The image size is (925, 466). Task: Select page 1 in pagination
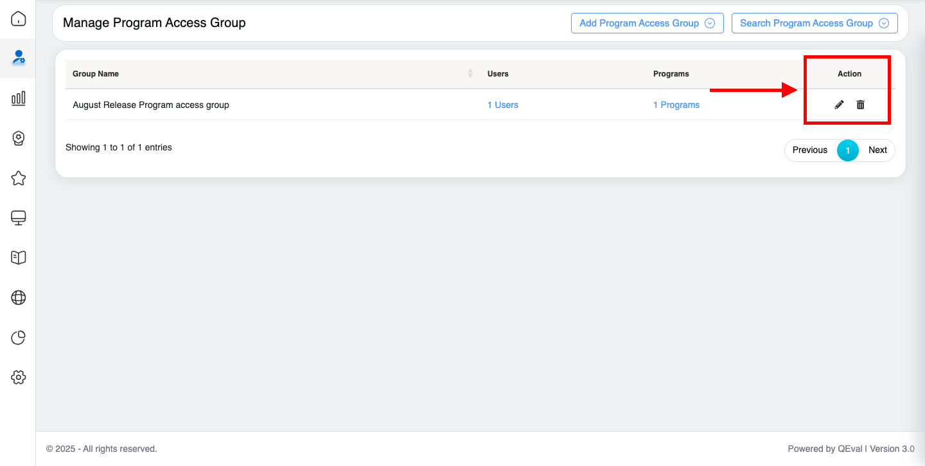tap(847, 150)
